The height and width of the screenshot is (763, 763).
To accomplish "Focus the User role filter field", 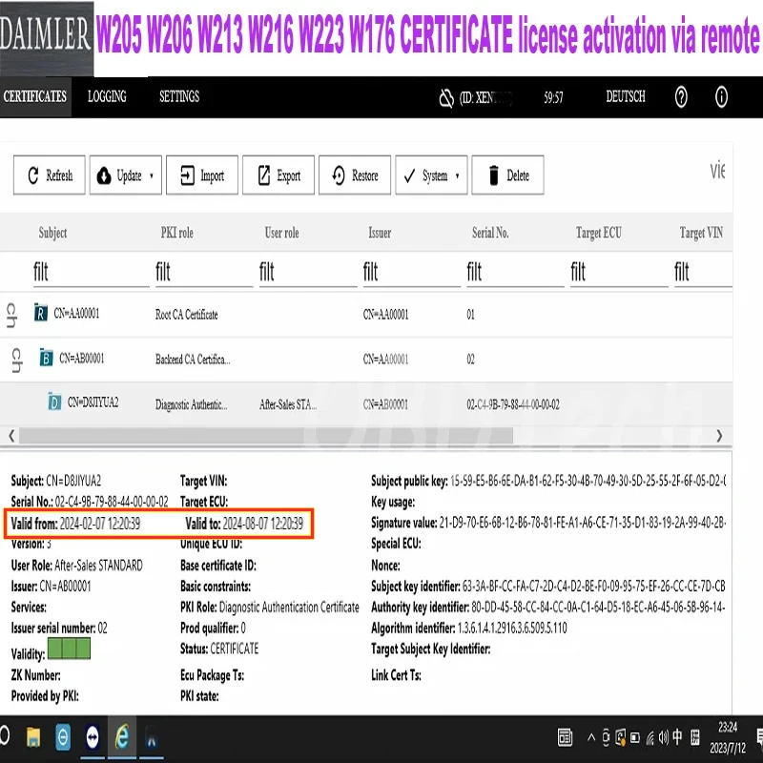I will 308,273.
